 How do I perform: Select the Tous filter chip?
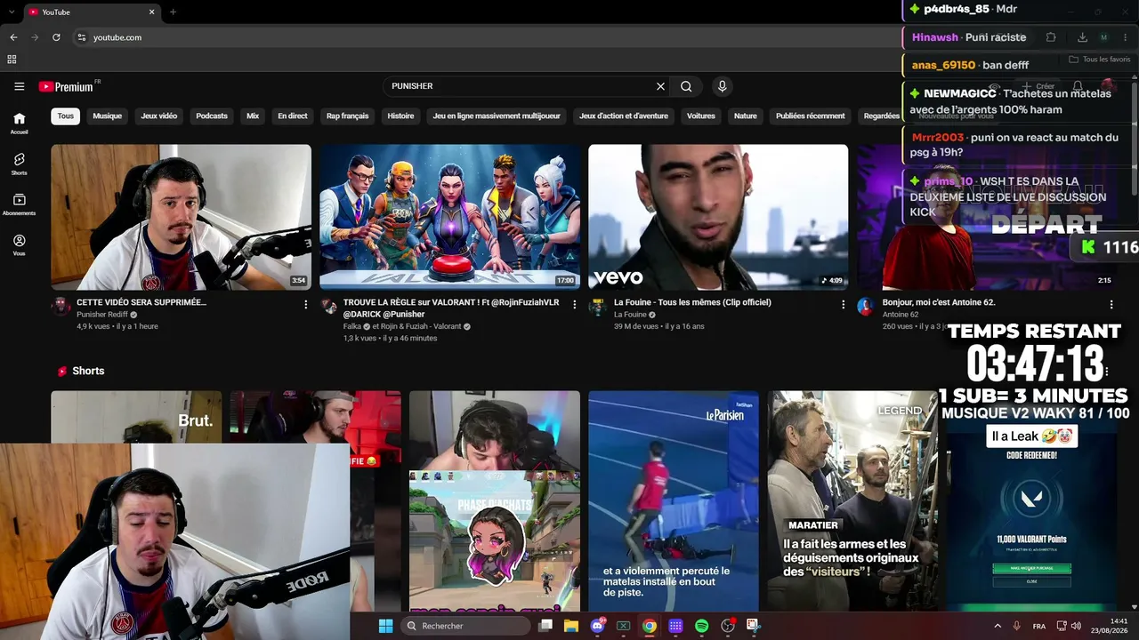tap(66, 116)
